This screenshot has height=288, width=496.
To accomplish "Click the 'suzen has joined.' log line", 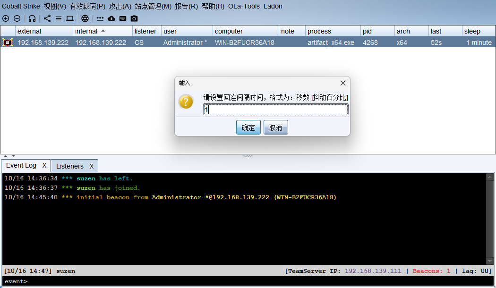I will [x=72, y=188].
